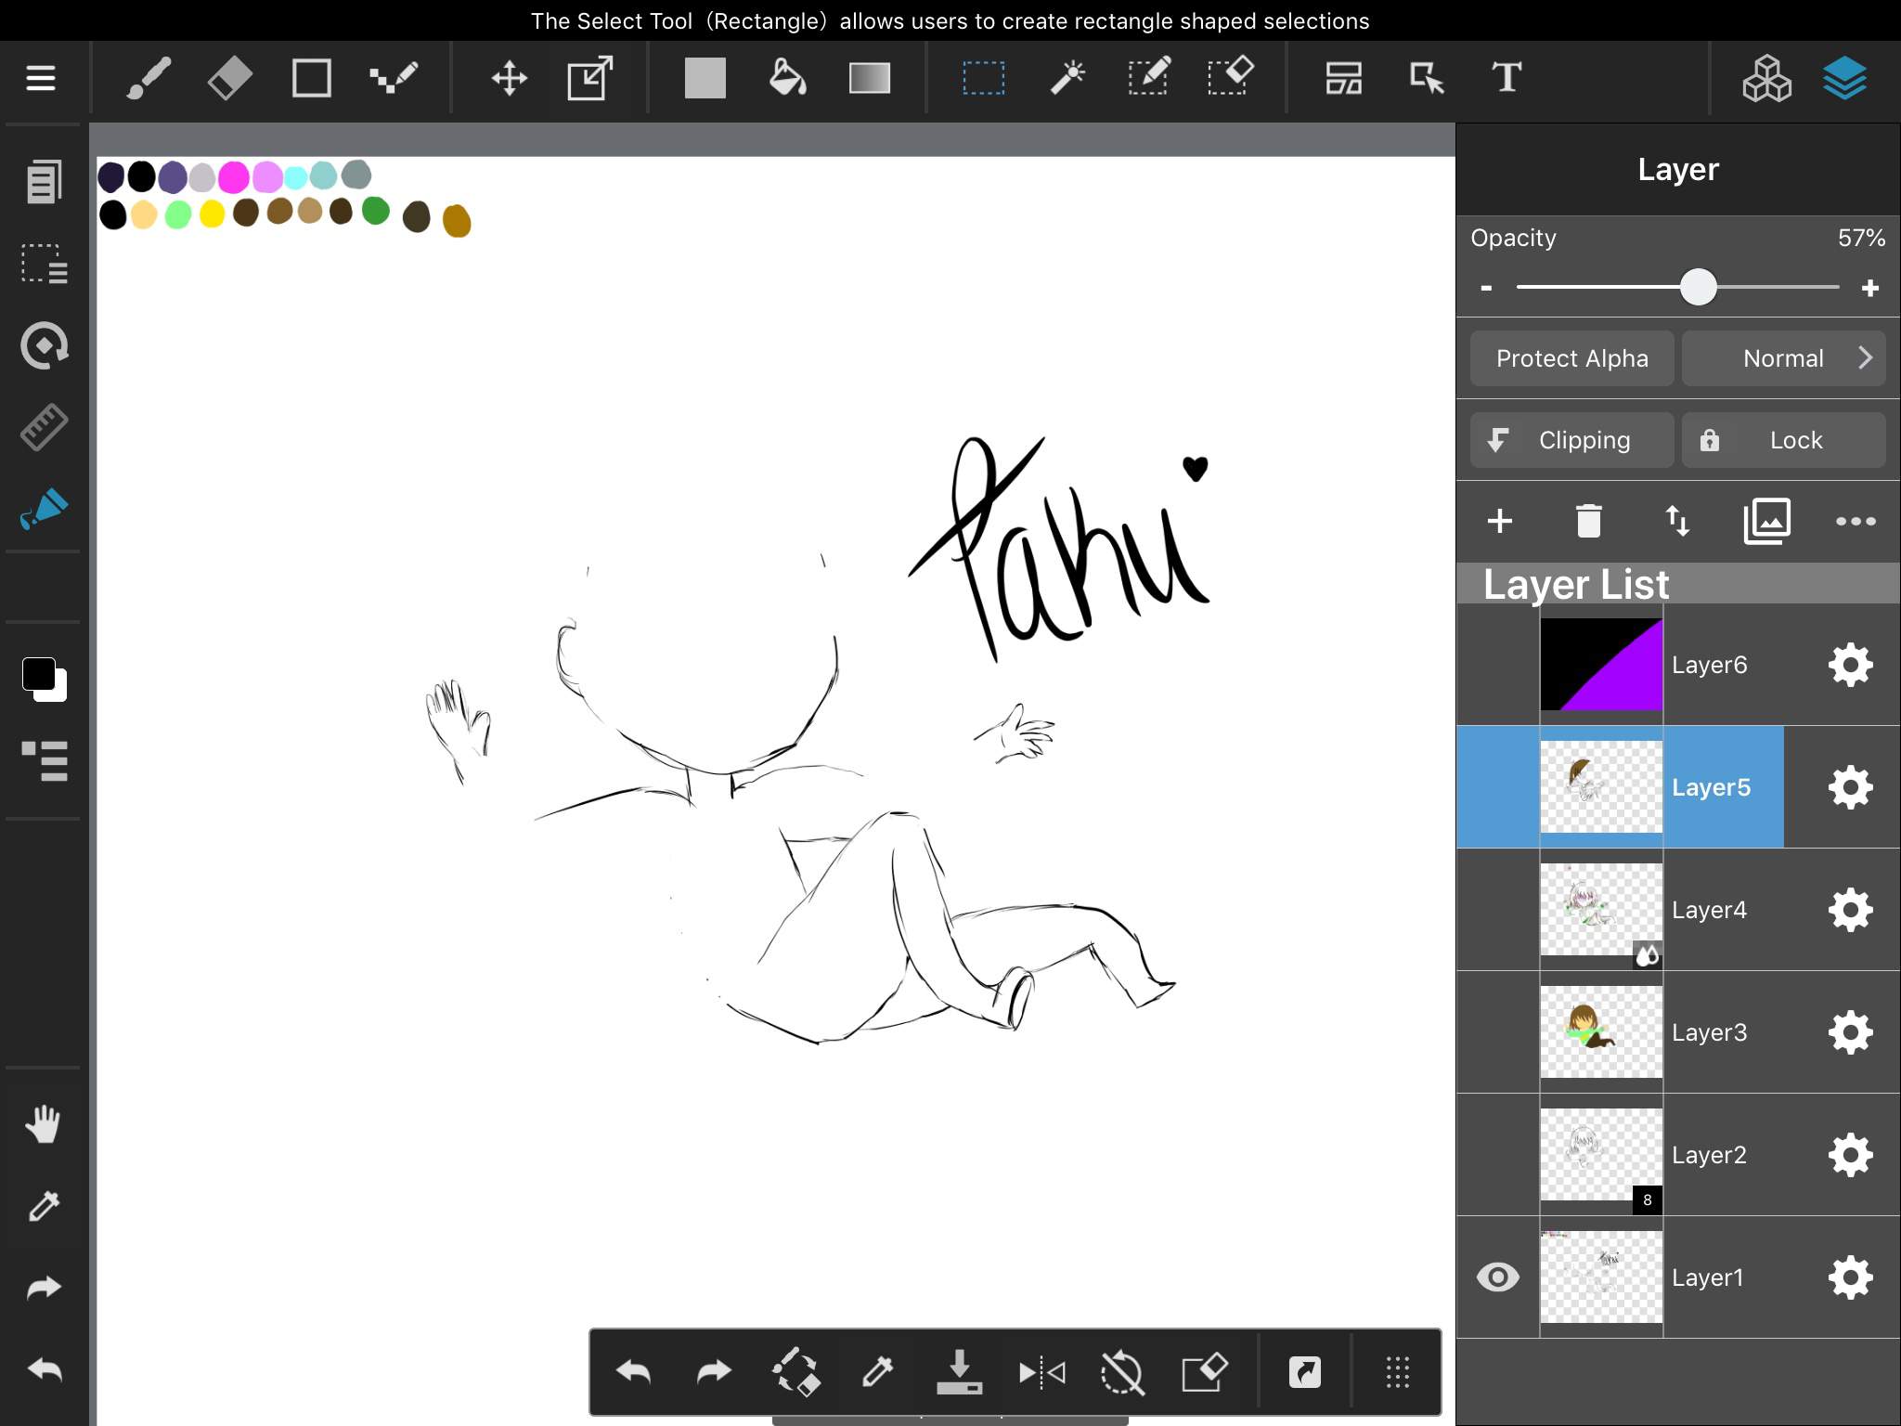
Task: Tap the bottom bar expand arrow button
Action: point(1304,1372)
